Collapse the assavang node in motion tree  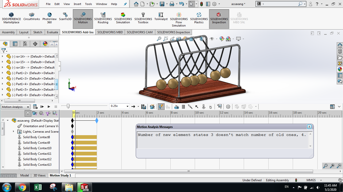[x=8, y=120]
